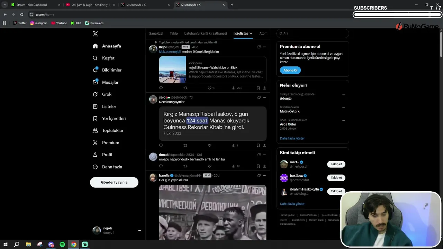Ask Grok about nejoli's pinned post

coord(259,47)
